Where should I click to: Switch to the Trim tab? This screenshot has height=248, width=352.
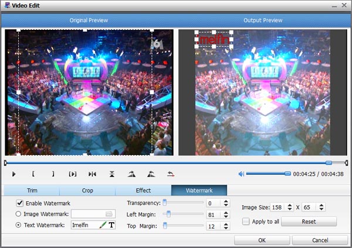pyautogui.click(x=32, y=190)
